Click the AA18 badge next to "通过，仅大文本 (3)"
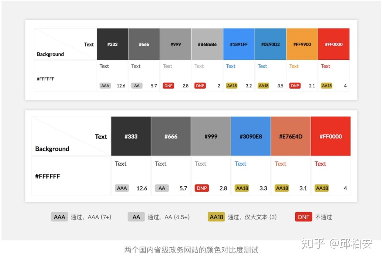The width and height of the screenshot is (382, 259). (216, 217)
